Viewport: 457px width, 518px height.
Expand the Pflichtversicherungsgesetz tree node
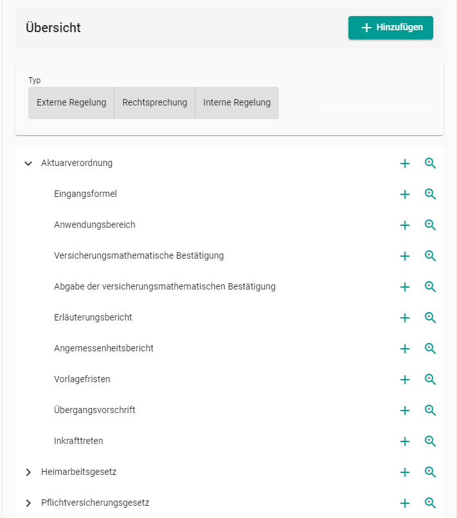(28, 503)
